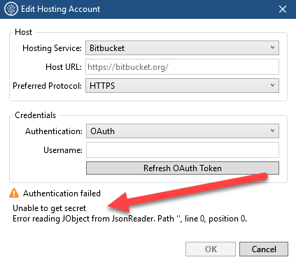Click the "Credentials" group heading
296x262 pixels.
(x=36, y=115)
